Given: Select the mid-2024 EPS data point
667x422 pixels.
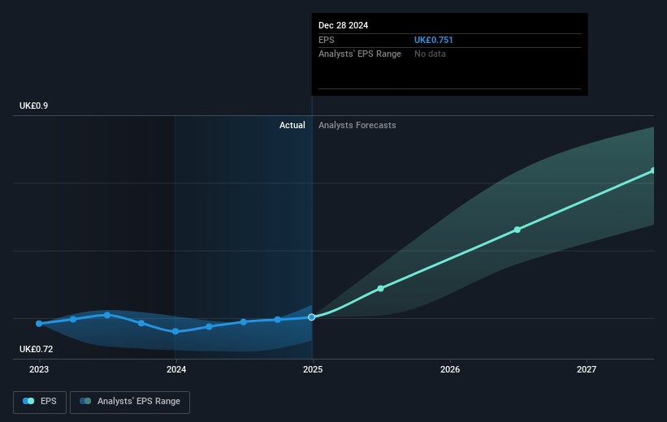Looking at the screenshot, I should [243, 322].
